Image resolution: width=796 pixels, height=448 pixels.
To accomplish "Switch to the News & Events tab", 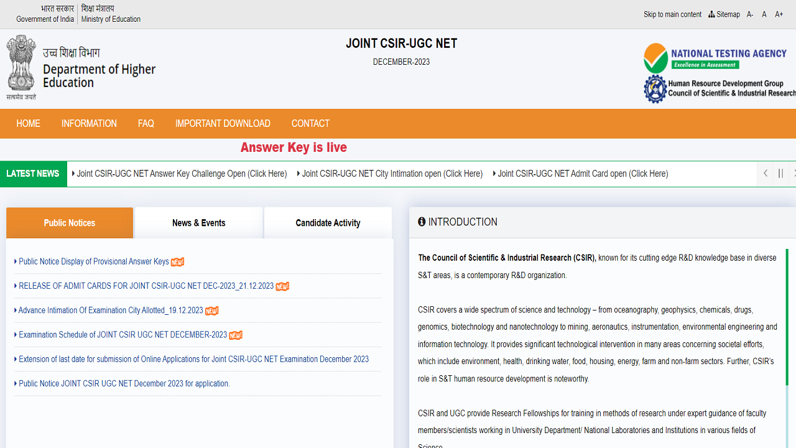I will (x=199, y=223).
